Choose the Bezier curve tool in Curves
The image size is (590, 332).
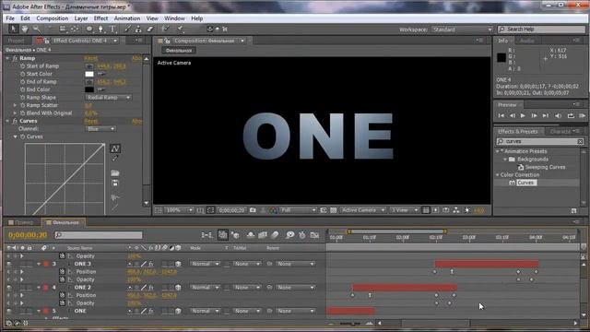[115, 148]
